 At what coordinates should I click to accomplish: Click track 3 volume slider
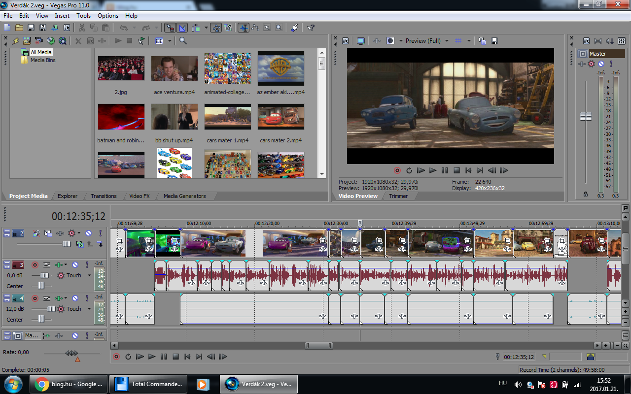click(44, 275)
